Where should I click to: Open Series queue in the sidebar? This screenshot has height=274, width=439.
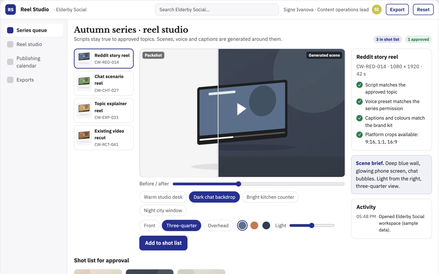pos(33,30)
